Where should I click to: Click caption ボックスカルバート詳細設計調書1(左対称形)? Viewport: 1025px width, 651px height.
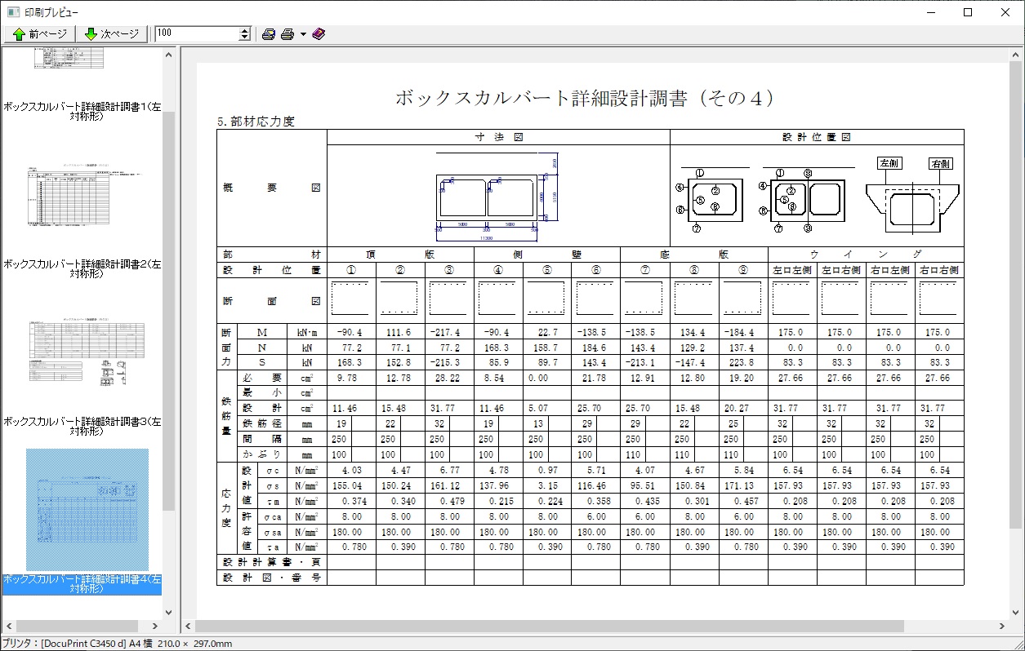82,111
